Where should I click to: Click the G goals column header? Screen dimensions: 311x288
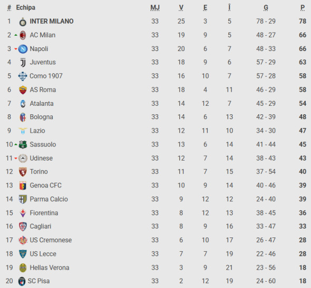[x=266, y=7]
